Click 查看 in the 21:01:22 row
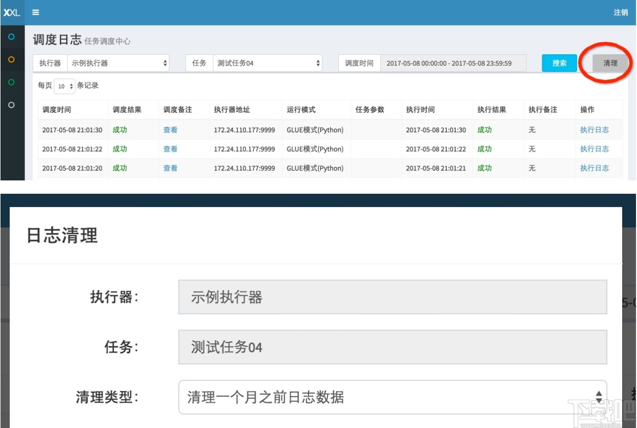This screenshot has width=637, height=428. pyautogui.click(x=171, y=149)
